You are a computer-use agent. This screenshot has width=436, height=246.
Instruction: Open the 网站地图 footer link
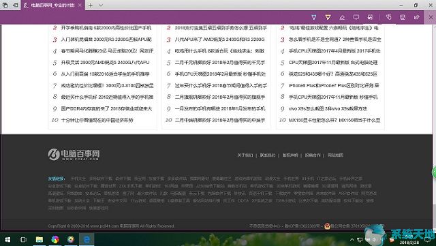click(335, 155)
